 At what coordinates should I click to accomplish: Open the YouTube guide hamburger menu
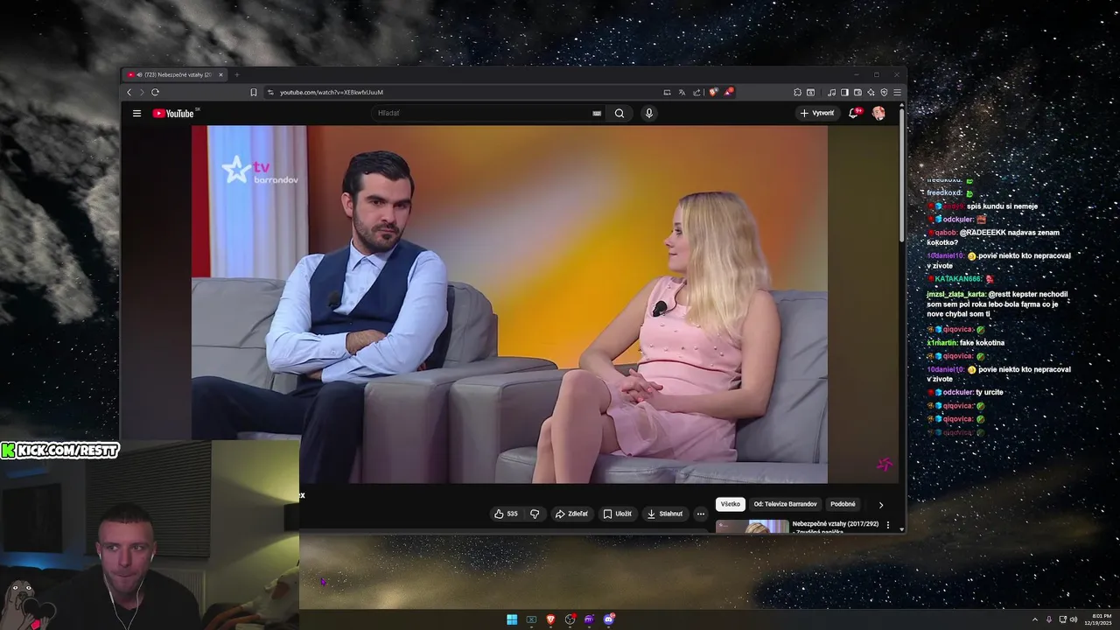(x=136, y=113)
